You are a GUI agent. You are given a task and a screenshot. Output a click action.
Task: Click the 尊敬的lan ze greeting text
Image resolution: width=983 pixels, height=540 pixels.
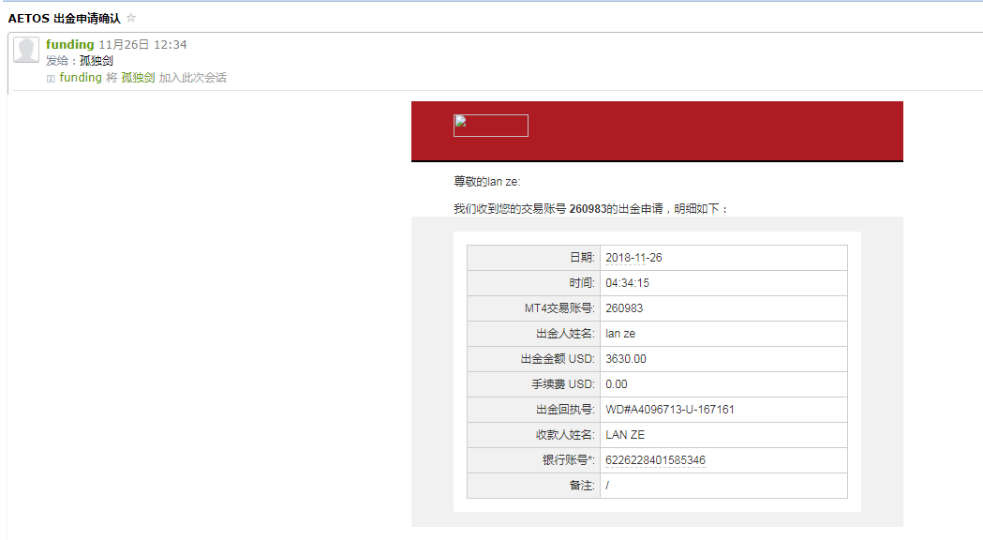point(486,182)
